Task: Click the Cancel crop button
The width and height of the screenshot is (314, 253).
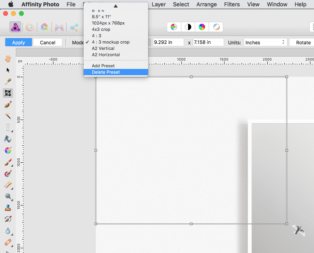Action: 48,42
